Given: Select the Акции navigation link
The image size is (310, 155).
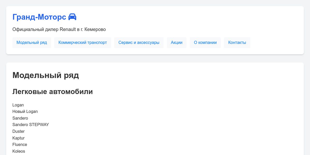Looking at the screenshot, I should [176, 43].
